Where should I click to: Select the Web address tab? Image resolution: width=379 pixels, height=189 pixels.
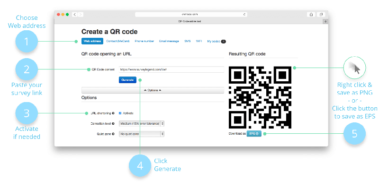(x=92, y=41)
